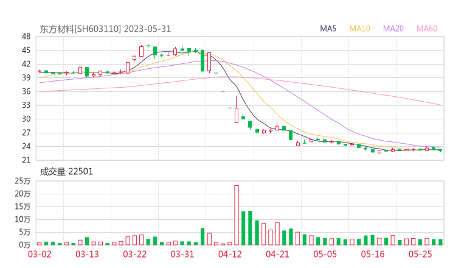This screenshot has width=450, height=268.
Task: Click the 39 price axis label
Action: [x=26, y=77]
